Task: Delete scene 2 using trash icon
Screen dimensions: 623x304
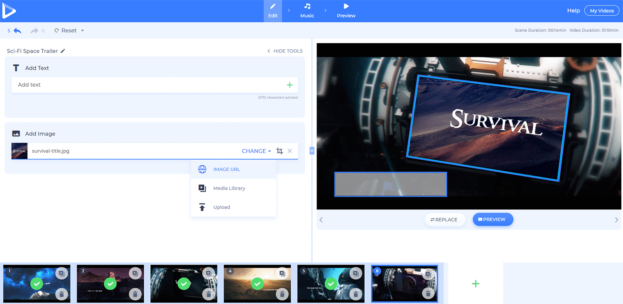Action: 135,294
